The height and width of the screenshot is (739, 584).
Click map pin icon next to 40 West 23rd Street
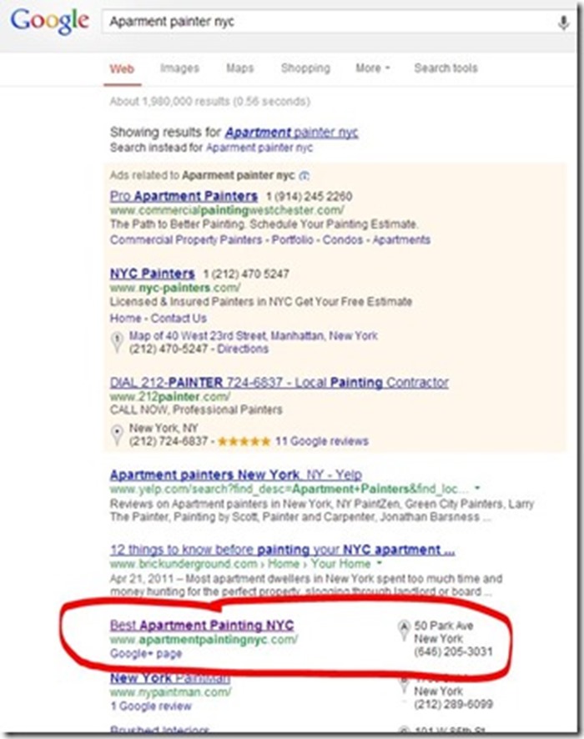(x=117, y=342)
